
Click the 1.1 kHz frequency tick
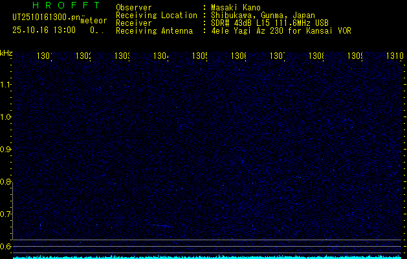click(6, 85)
